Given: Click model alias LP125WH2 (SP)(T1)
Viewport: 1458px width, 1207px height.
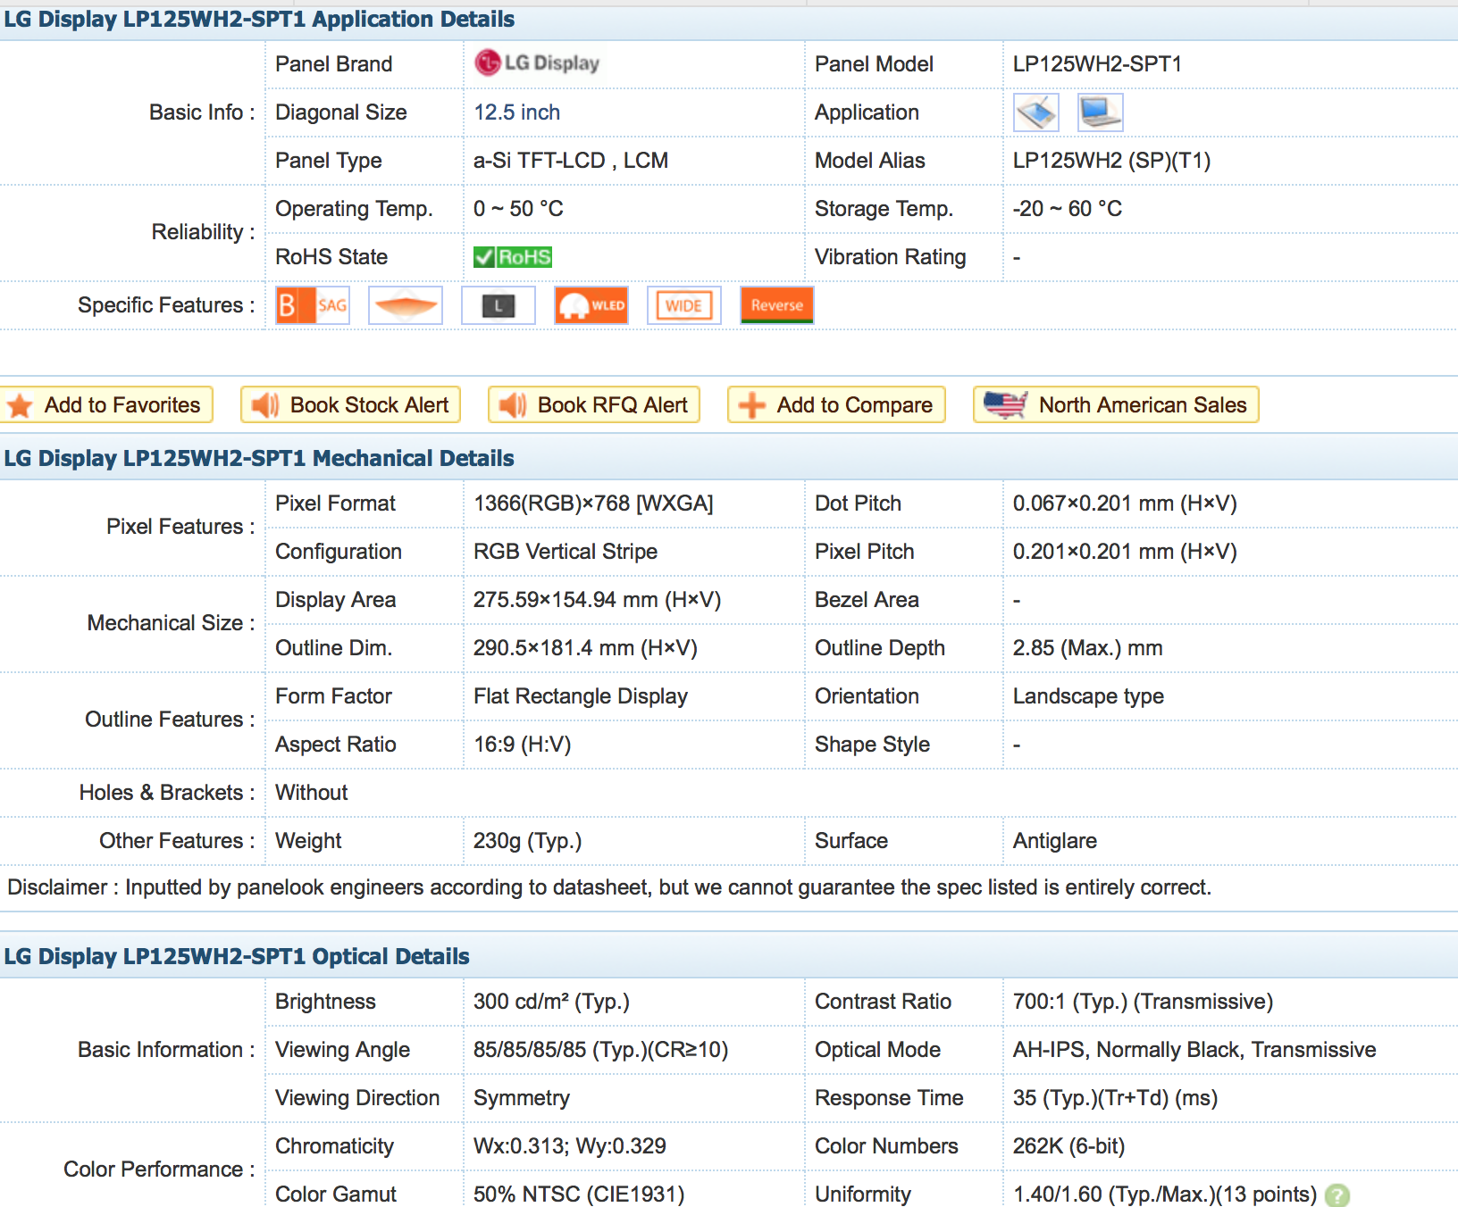Looking at the screenshot, I should 1111,161.
